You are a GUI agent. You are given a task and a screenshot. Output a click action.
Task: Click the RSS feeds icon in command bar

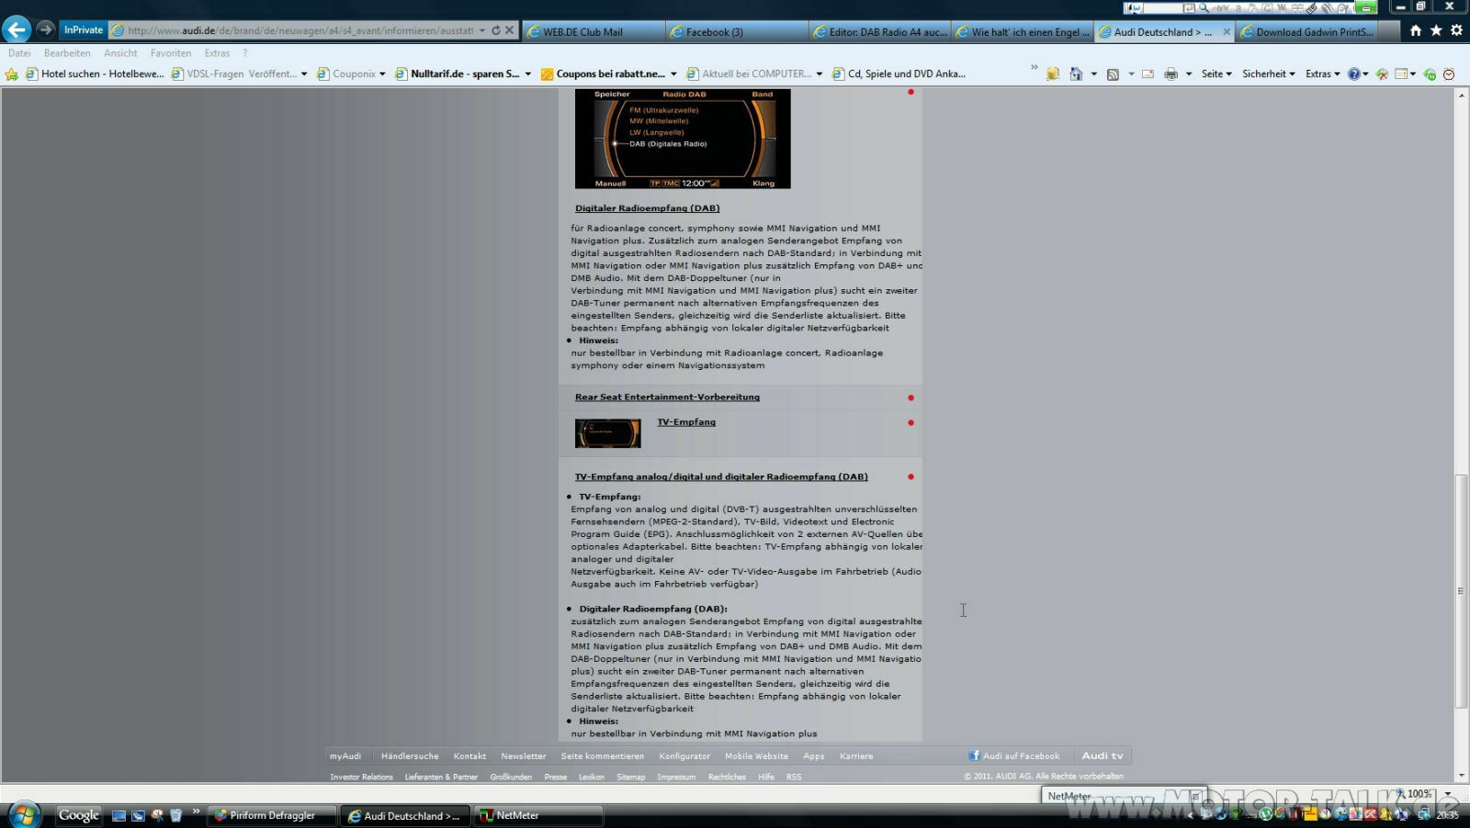[1113, 74]
